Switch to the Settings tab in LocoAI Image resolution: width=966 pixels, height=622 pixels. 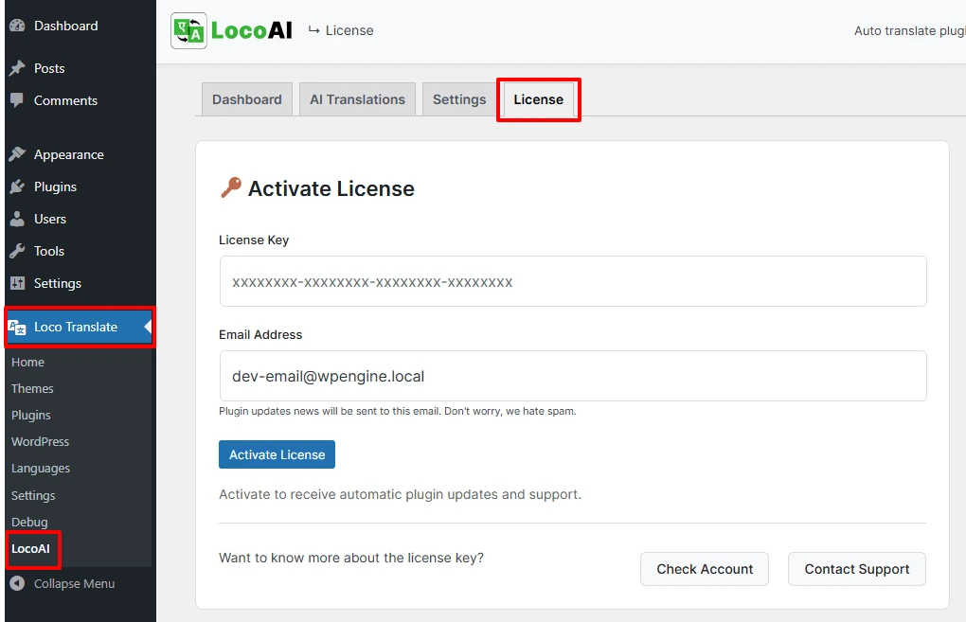pos(459,99)
